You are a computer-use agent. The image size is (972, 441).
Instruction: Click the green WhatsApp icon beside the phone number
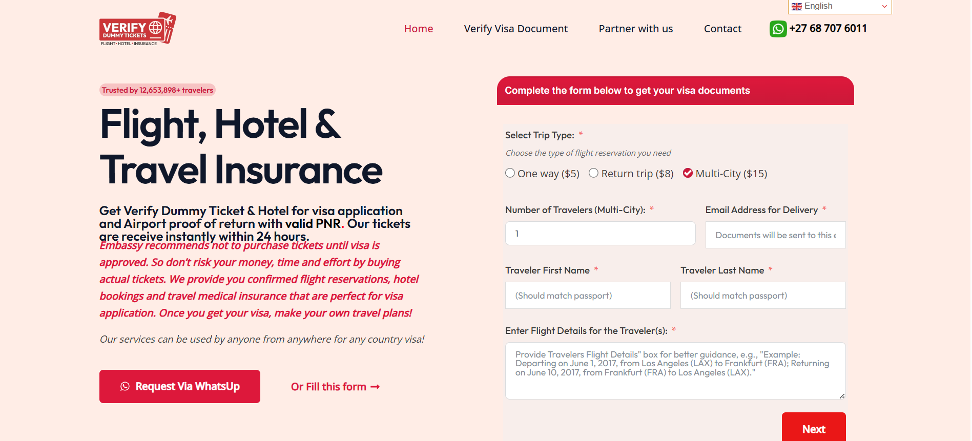tap(778, 29)
